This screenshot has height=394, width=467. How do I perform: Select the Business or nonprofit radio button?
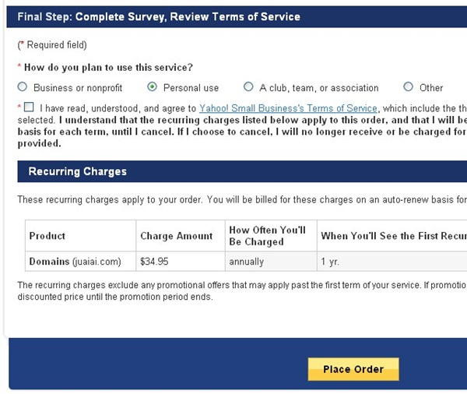23,87
